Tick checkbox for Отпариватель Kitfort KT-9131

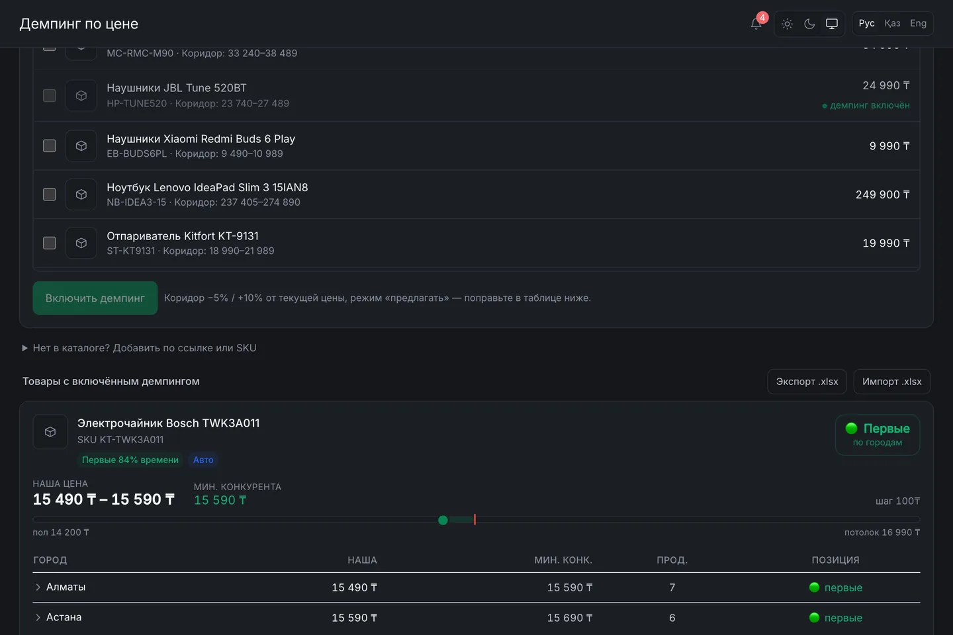click(50, 243)
